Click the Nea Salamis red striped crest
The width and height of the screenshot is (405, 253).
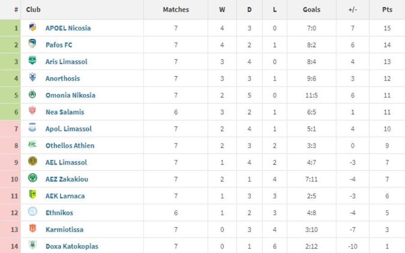(x=32, y=111)
